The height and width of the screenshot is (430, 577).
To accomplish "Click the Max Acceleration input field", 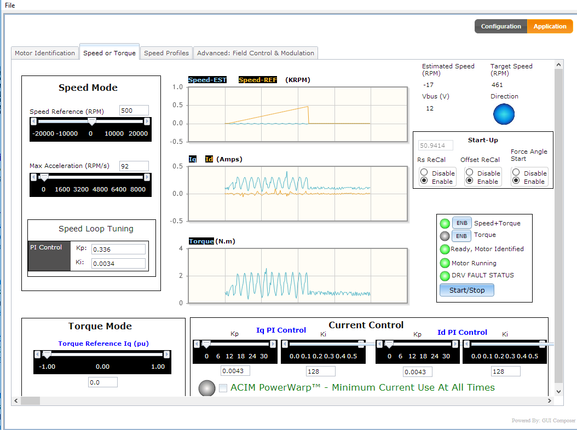I will 134,166.
